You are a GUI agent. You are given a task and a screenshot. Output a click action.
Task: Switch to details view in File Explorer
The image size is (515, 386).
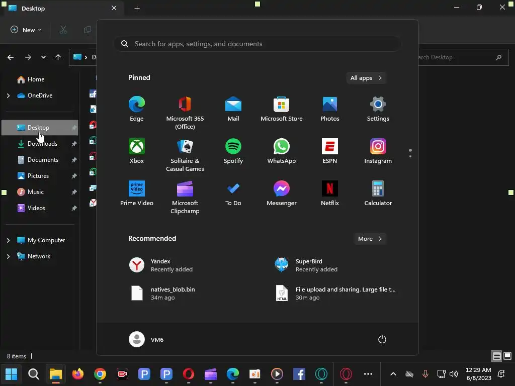pyautogui.click(x=496, y=356)
